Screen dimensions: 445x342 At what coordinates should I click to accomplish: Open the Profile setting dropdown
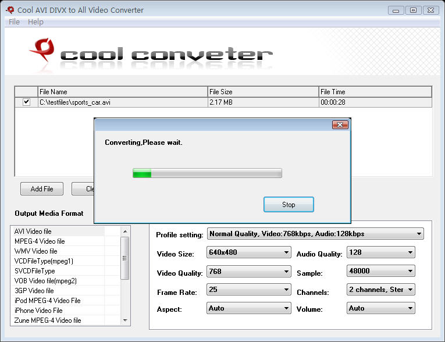click(x=315, y=234)
